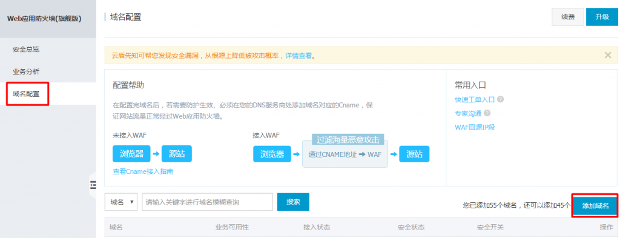Screen dimensions: 620x238
Task: Click the 通过CNAME地址 WAF diagram box
Action: click(345, 154)
